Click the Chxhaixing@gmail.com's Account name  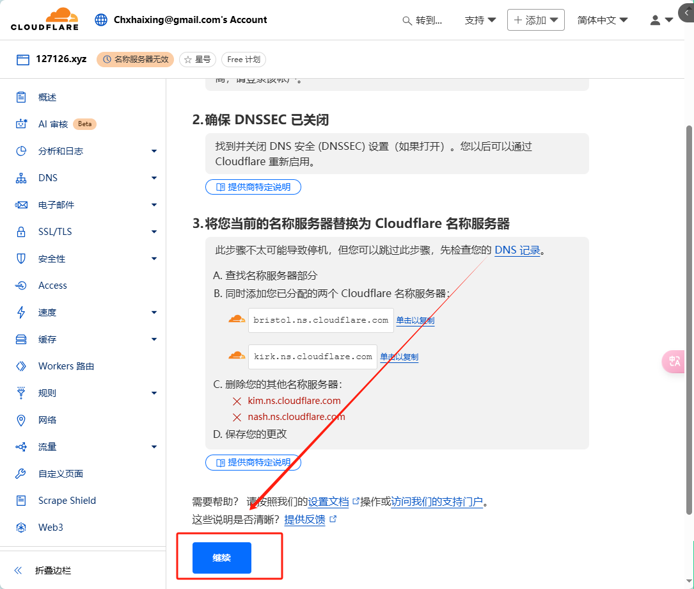click(x=191, y=20)
